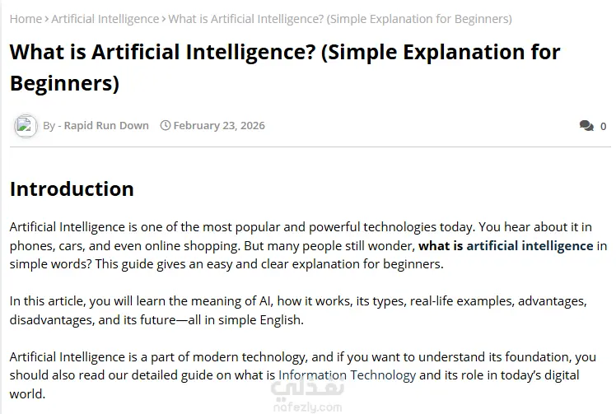Screen dimensions: 616x414
Task: Go to the Artificial Intelligence breadcrumb category
Action: [x=105, y=19]
